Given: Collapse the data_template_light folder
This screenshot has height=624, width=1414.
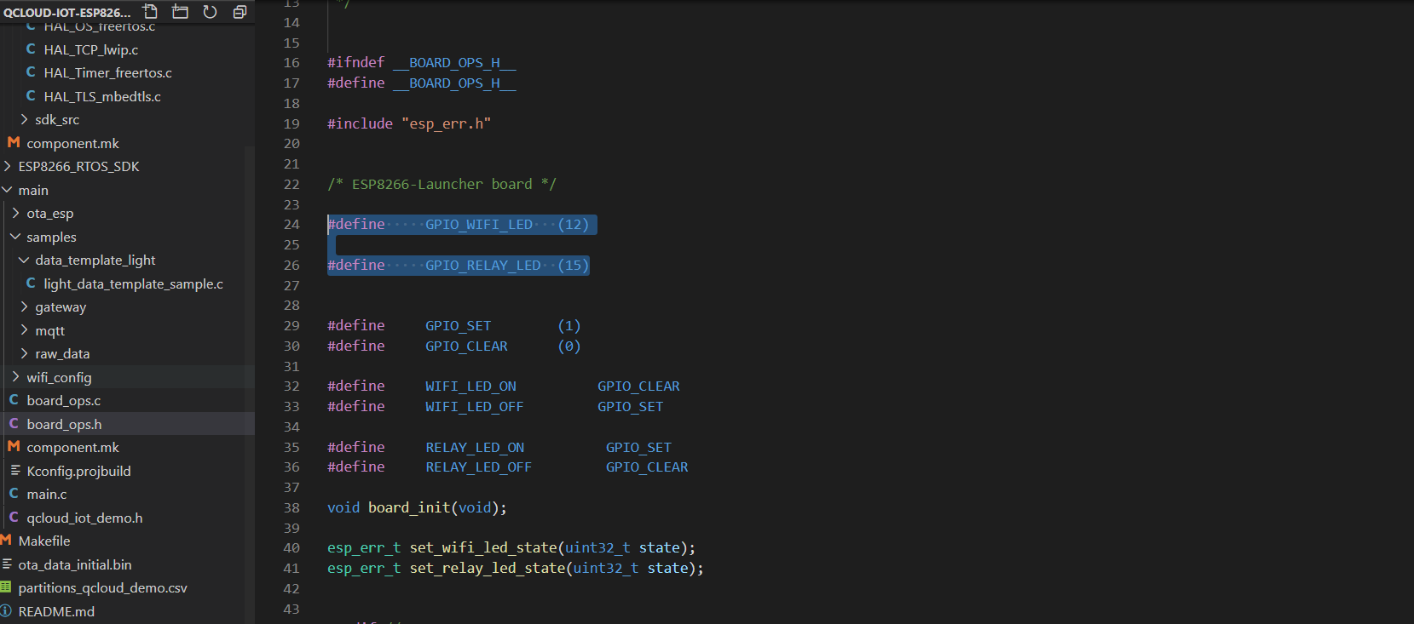Looking at the screenshot, I should pyautogui.click(x=24, y=260).
